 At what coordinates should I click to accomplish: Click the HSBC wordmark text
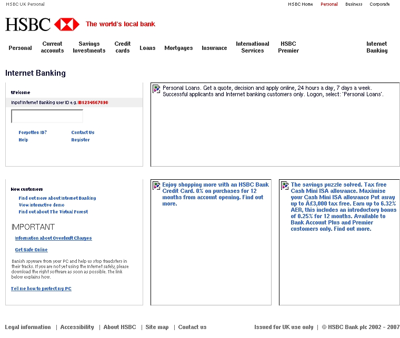tap(28, 25)
